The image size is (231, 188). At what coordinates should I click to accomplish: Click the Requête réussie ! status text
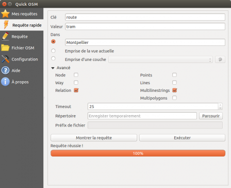pos(67,146)
